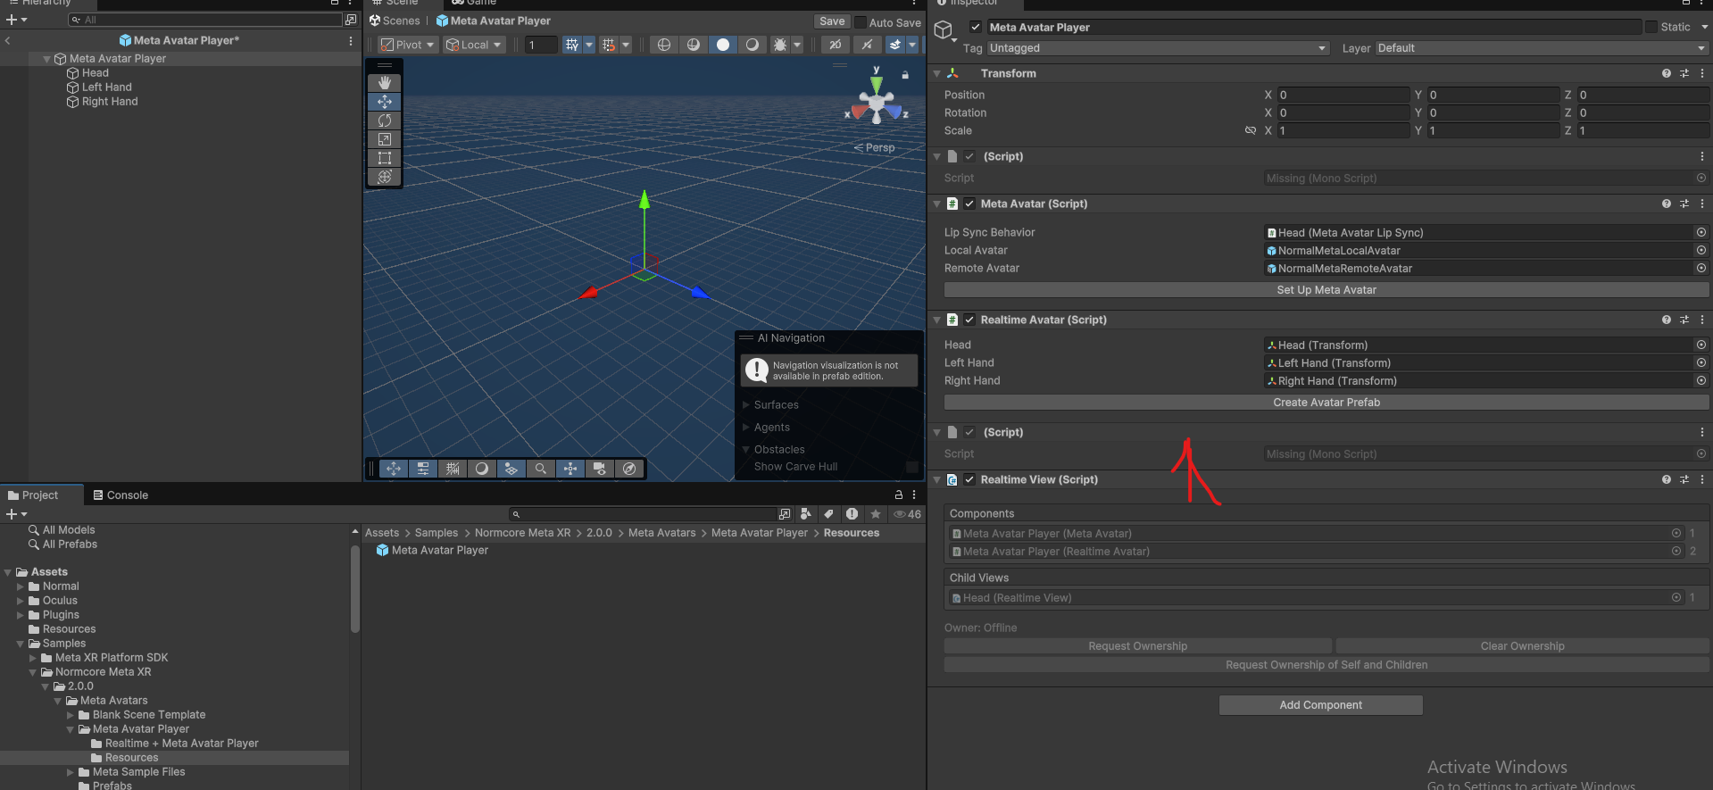1713x790 pixels.
Task: Select the Hand view tool
Action: 385,82
